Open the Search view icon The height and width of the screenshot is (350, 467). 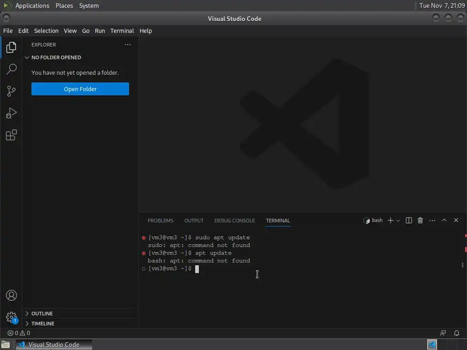[x=11, y=69]
